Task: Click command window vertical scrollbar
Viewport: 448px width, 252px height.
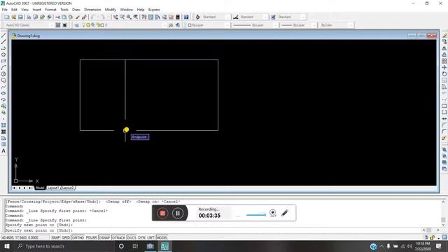Action: [x=443, y=213]
